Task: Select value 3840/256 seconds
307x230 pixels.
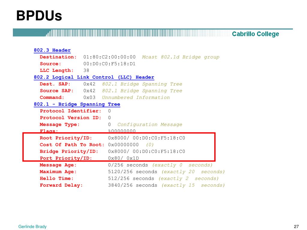Action: pyautogui.click(x=133, y=185)
